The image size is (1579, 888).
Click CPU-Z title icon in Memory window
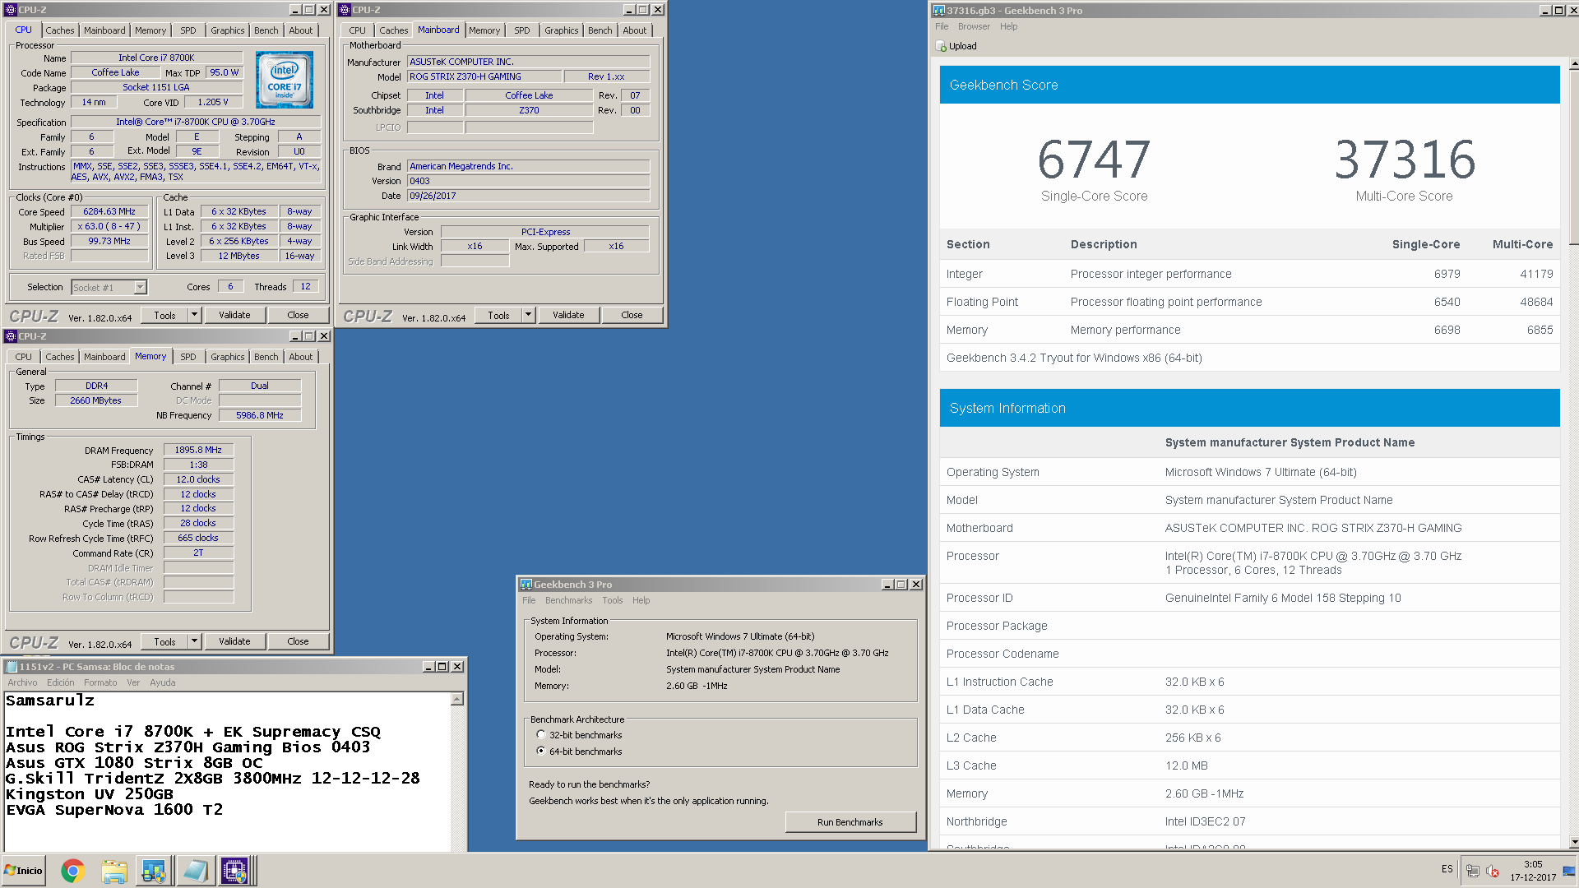click(x=11, y=336)
